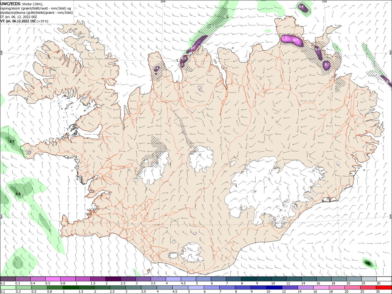Click the '0.1' number below the lower scale

(3, 292)
